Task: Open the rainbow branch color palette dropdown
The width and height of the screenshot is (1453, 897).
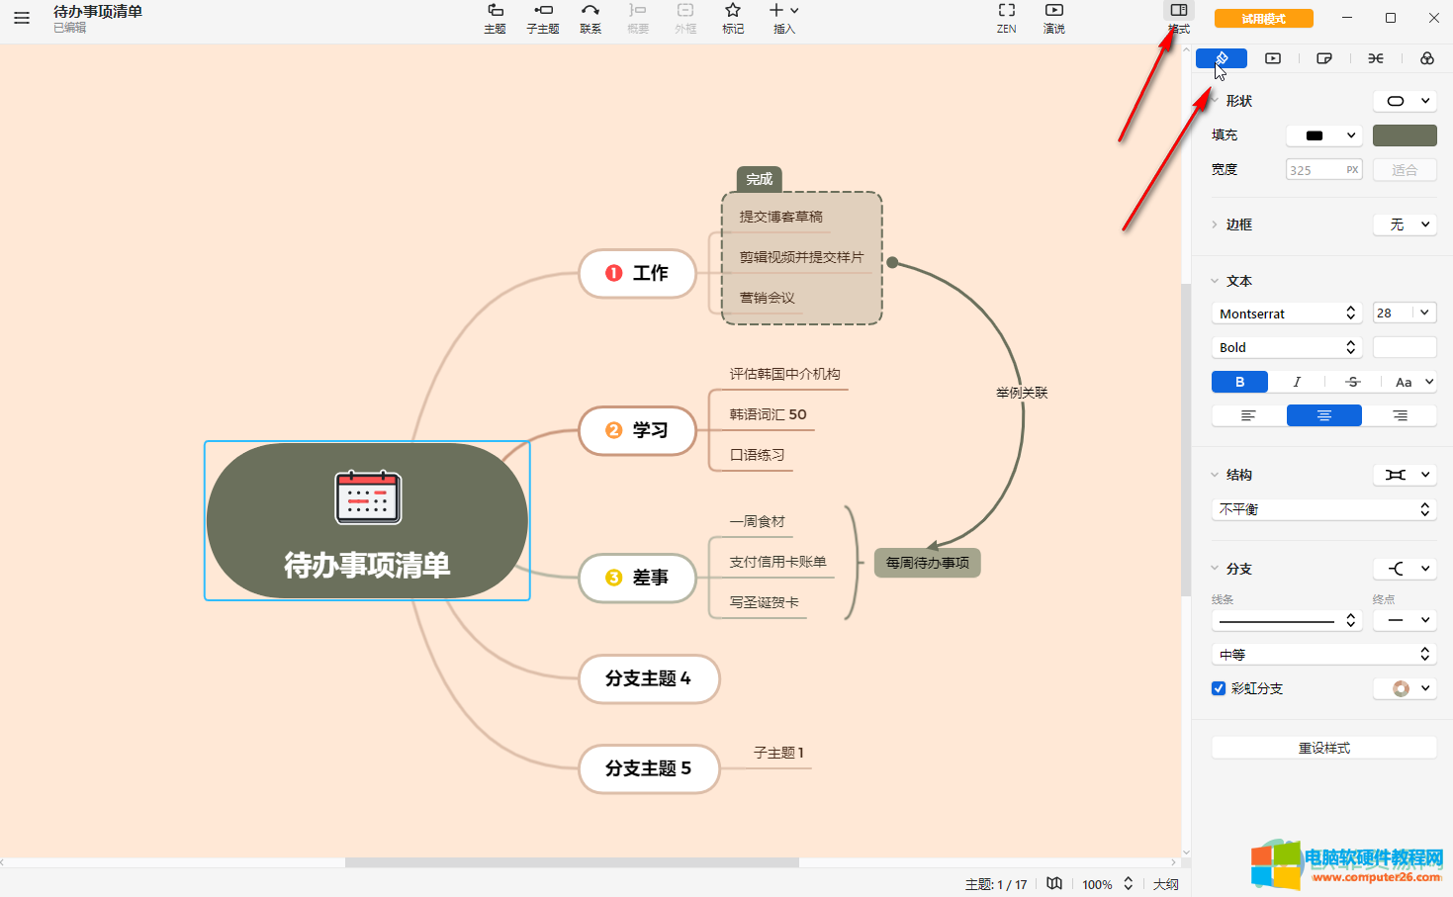Action: [1405, 688]
